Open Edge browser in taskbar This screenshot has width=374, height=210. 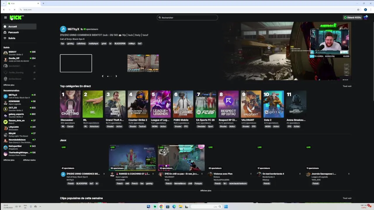(x=174, y=206)
